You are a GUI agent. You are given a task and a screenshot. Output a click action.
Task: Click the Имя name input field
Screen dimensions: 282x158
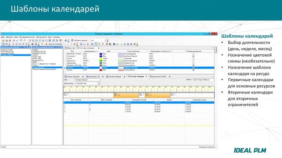coord(87,80)
